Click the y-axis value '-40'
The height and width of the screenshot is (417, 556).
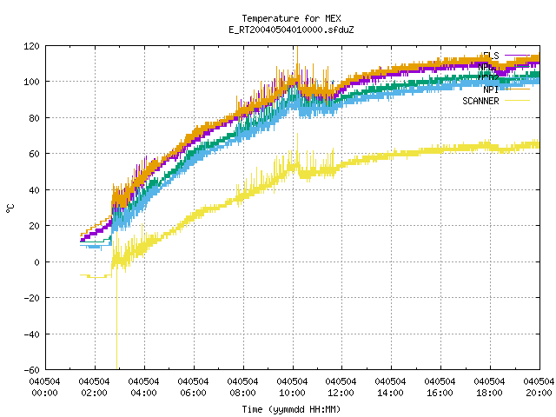[x=31, y=334]
